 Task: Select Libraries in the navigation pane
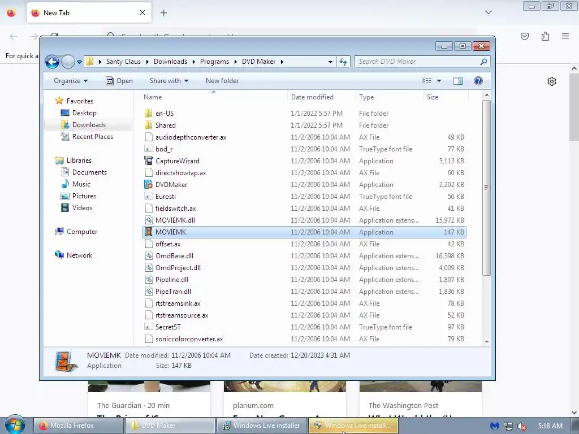[x=79, y=160]
